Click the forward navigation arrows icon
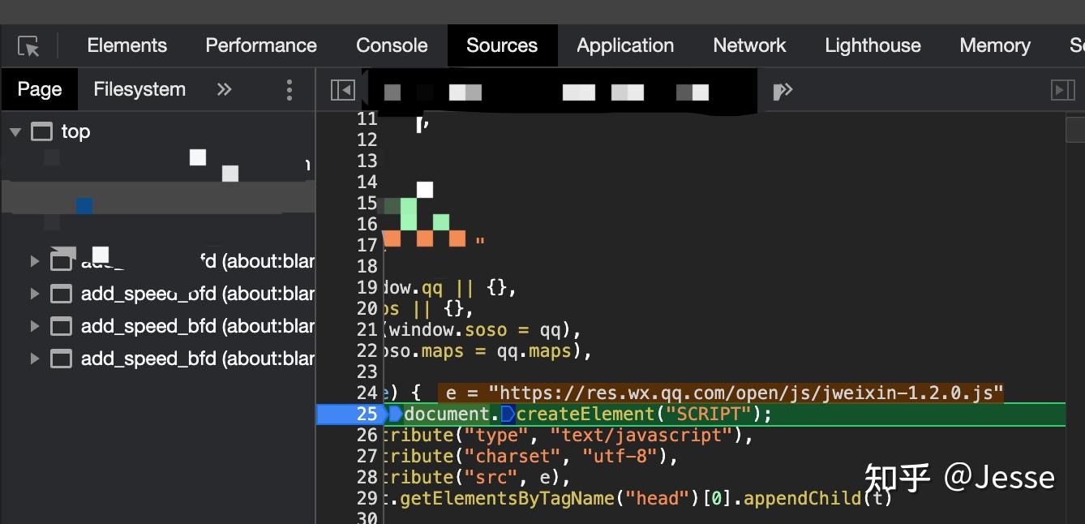This screenshot has height=524, width=1085. pyautogui.click(x=782, y=90)
